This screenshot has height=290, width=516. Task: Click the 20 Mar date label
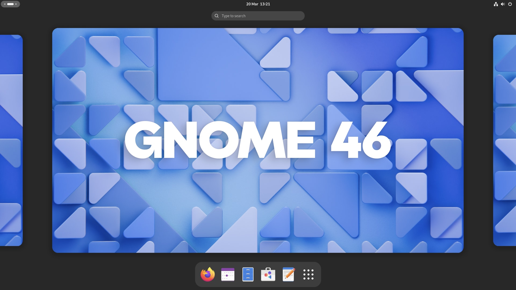[252, 4]
